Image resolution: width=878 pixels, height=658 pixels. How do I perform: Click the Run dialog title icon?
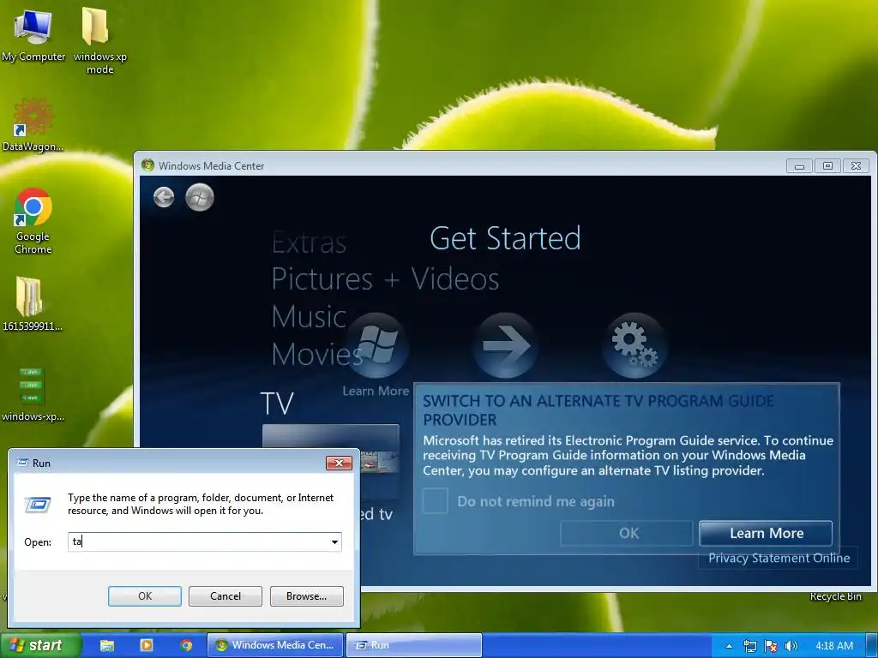click(22, 463)
